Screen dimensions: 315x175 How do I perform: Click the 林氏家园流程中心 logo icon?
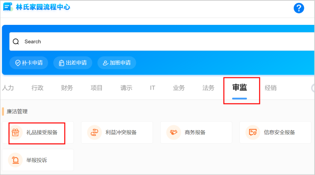[x=8, y=7]
